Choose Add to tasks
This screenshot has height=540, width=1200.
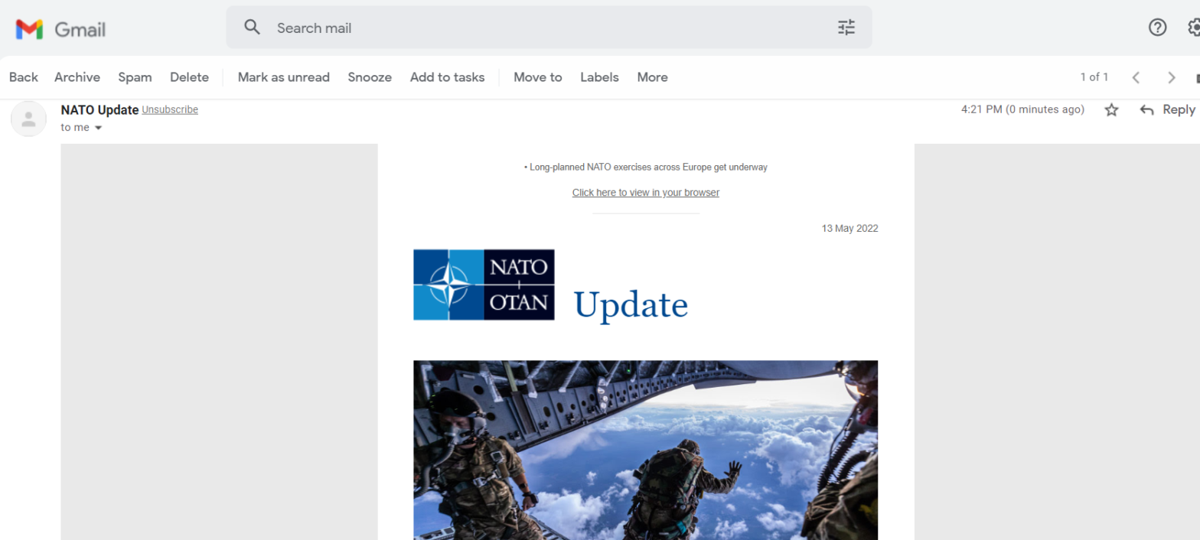[x=447, y=77]
